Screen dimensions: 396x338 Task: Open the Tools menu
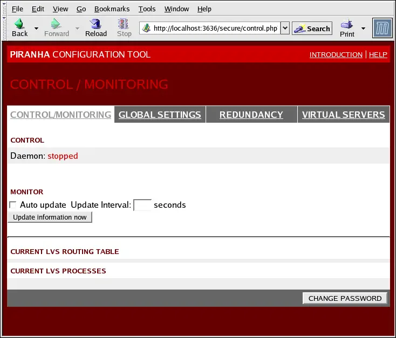(147, 9)
